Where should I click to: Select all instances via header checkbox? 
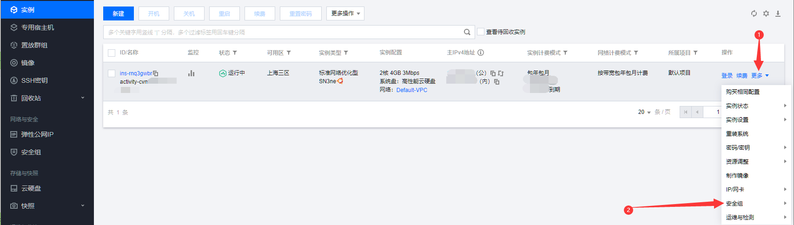point(112,53)
